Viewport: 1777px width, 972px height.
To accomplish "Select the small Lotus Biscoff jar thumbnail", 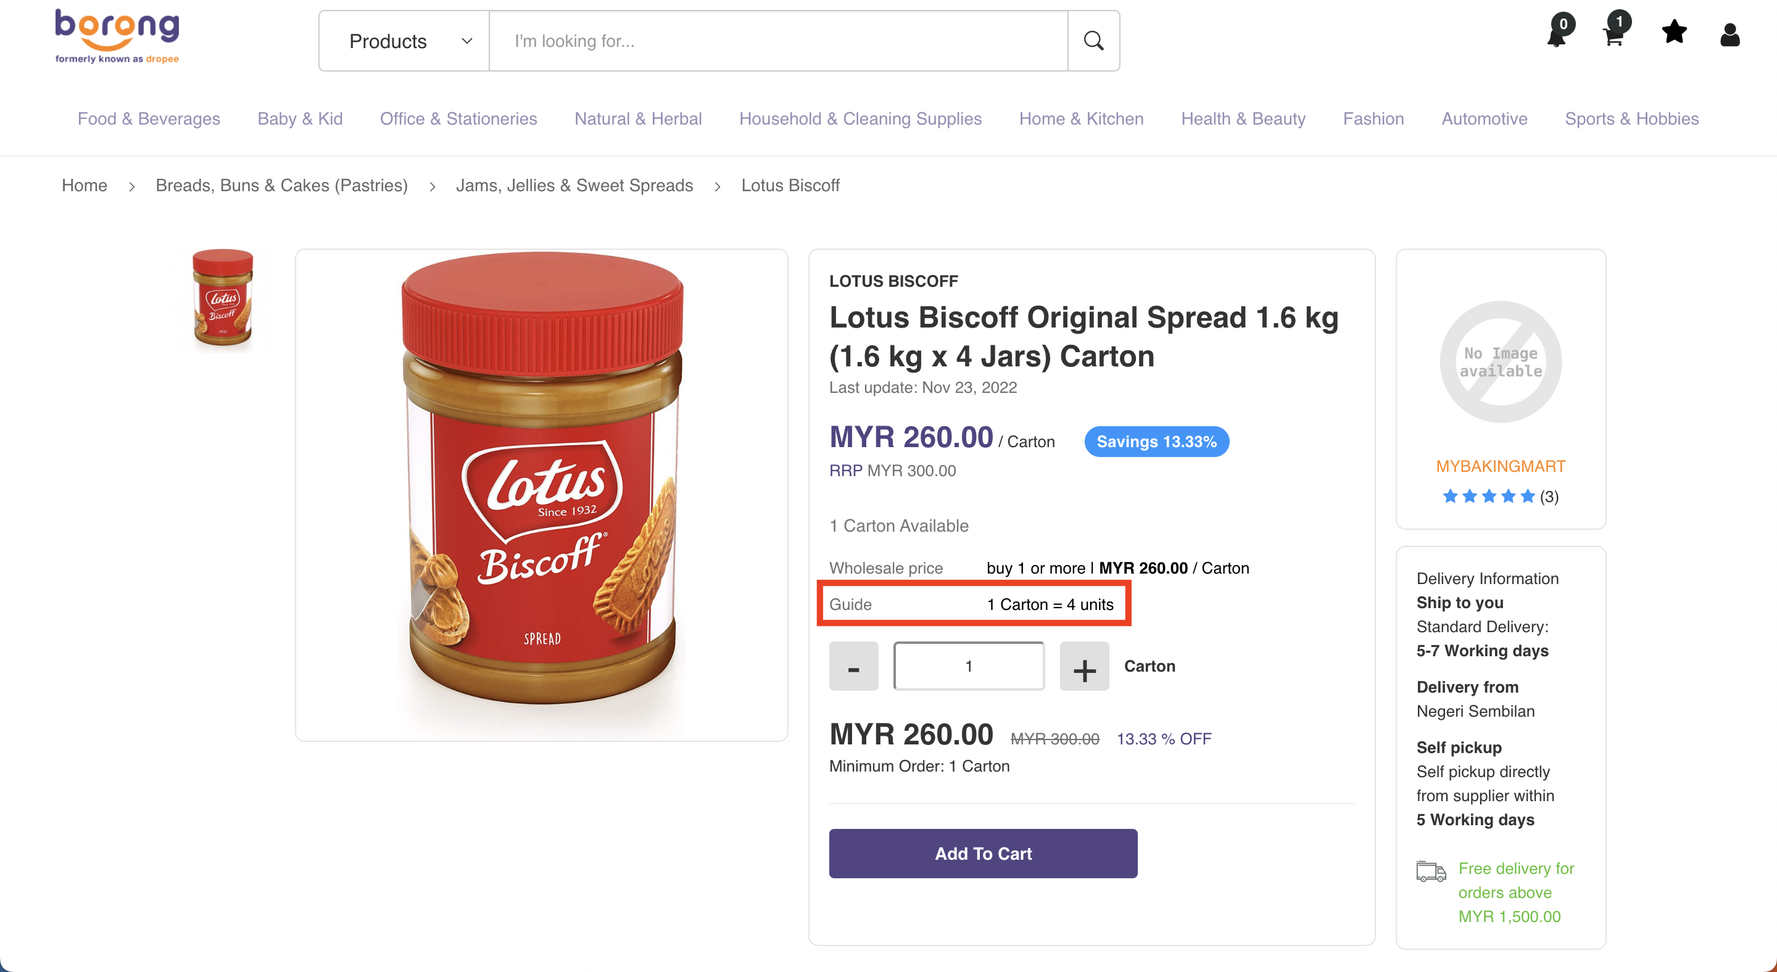I will 223,298.
